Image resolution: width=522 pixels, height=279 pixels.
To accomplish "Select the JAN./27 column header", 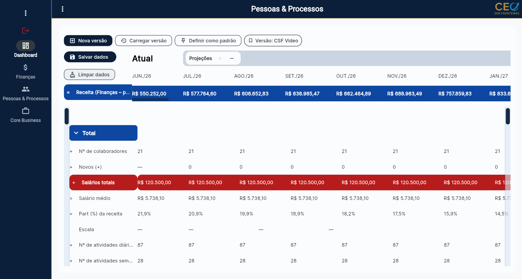I will click(499, 76).
